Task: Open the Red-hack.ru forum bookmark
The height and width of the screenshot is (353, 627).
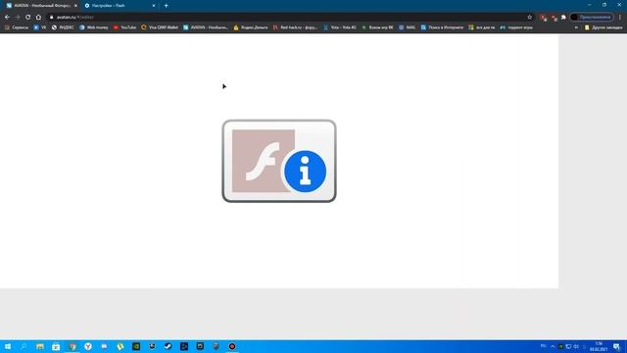Action: 296,27
